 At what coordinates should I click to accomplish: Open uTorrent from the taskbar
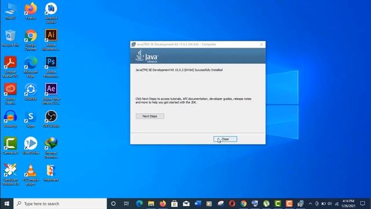267,204
